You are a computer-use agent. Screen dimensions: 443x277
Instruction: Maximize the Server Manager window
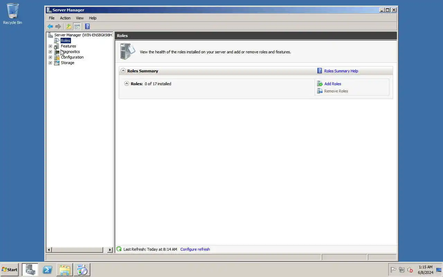coord(387,10)
